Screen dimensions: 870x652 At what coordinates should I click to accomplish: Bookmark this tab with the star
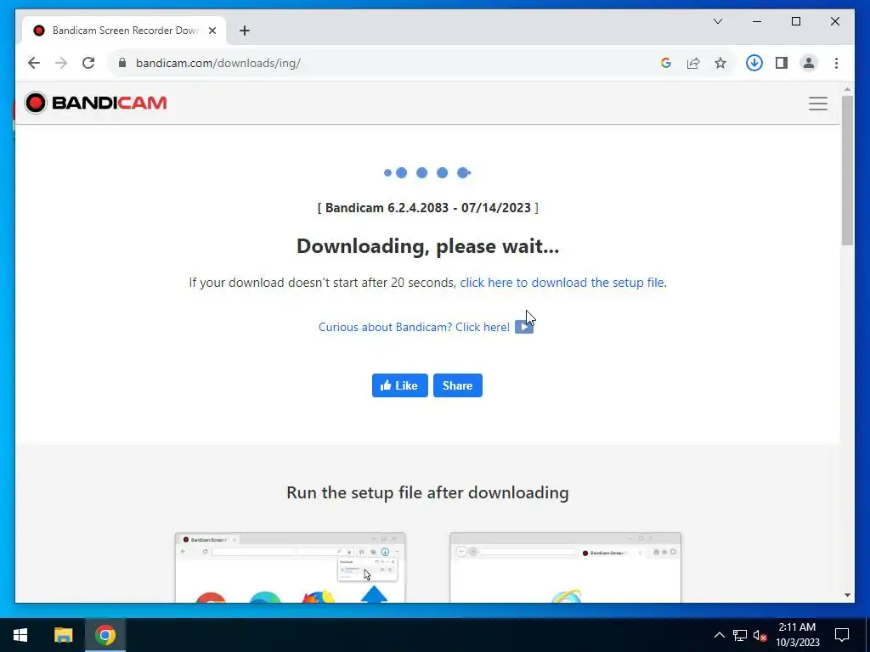point(720,63)
